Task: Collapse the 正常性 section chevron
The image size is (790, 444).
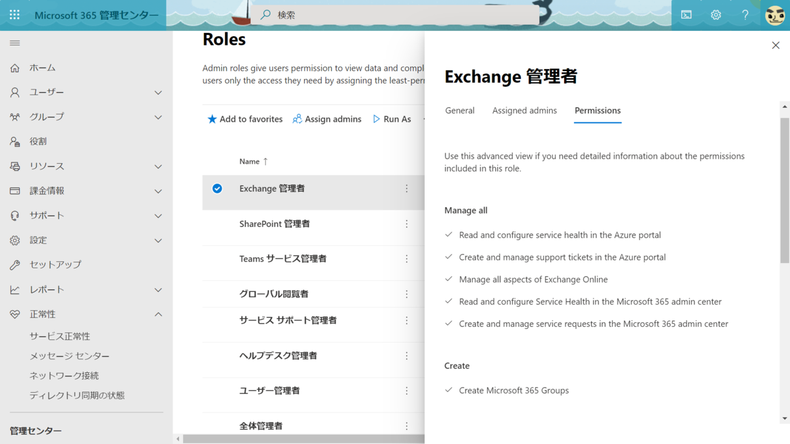Action: (158, 314)
